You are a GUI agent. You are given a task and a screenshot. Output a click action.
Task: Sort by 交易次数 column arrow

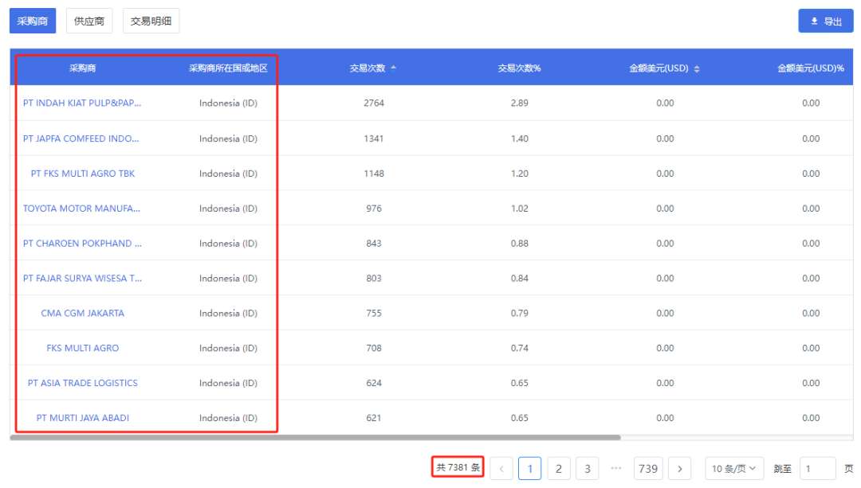[x=393, y=68]
